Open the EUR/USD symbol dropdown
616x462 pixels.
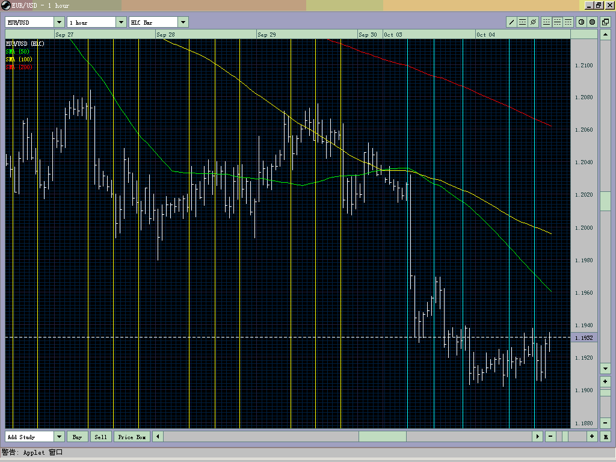[58, 21]
